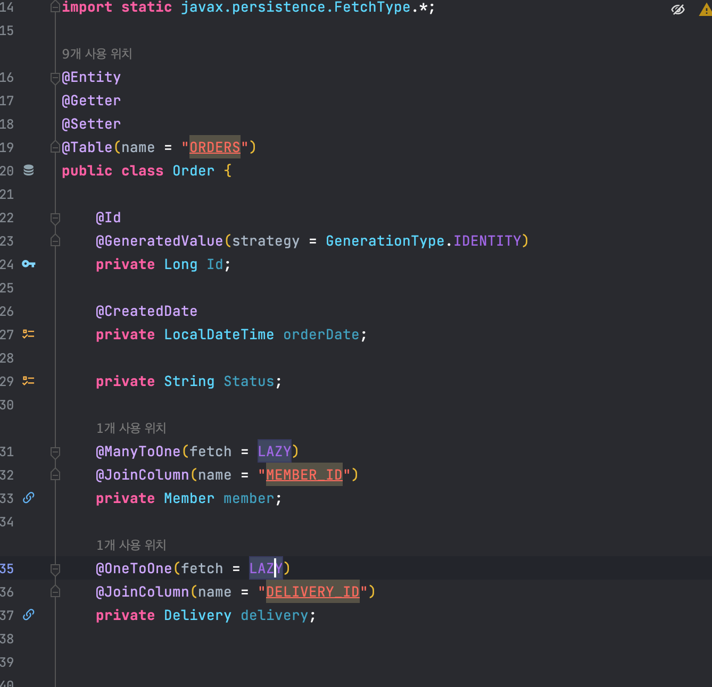Click fold marker beside @JoinColumn DELIVERY_ID line

[x=55, y=591]
